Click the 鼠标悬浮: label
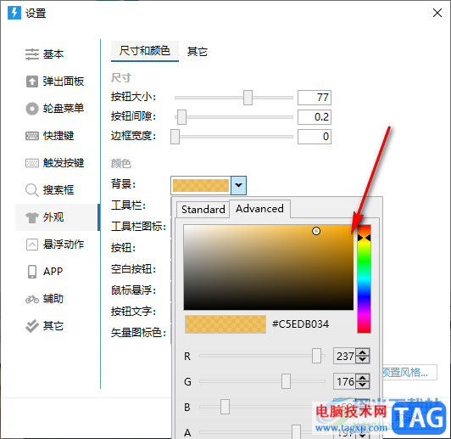The height and width of the screenshot is (439, 451). click(x=133, y=290)
